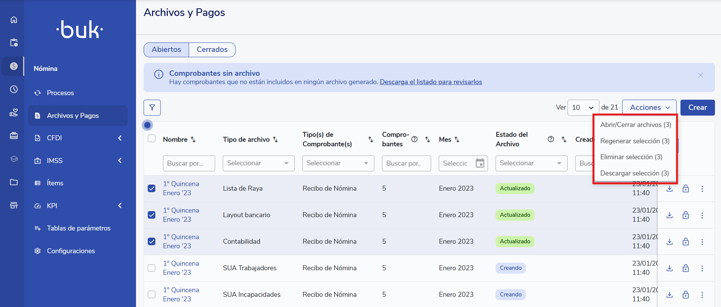721x307 pixels.
Task: Click help icon next to Estado del Archivo
Action: (551, 139)
